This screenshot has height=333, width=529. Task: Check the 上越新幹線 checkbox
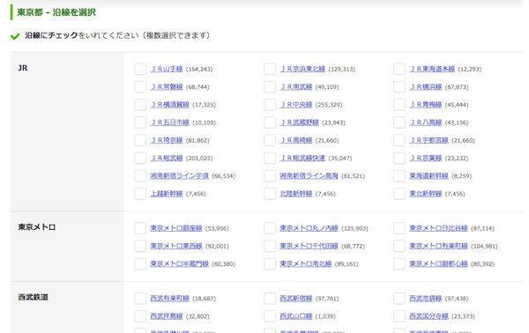(140, 194)
